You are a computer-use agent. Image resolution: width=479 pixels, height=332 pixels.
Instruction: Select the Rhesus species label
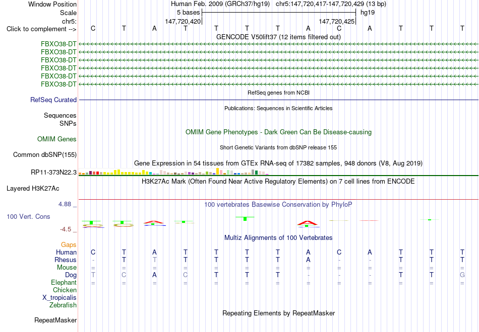pyautogui.click(x=66, y=260)
